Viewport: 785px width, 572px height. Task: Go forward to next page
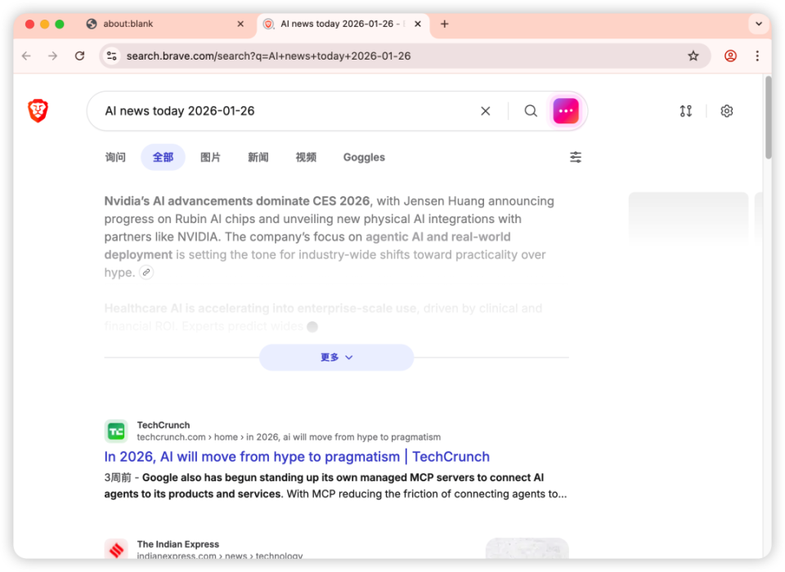[52, 56]
